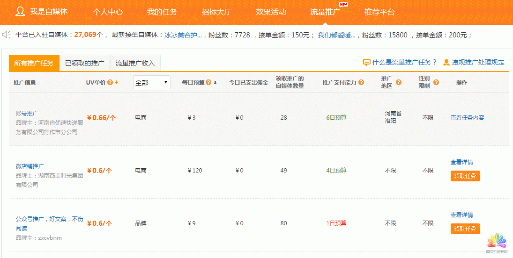Image resolution: width=513 pixels, height=258 pixels.
Task: Switch to the 已领取的推广 tab
Action: (x=85, y=63)
